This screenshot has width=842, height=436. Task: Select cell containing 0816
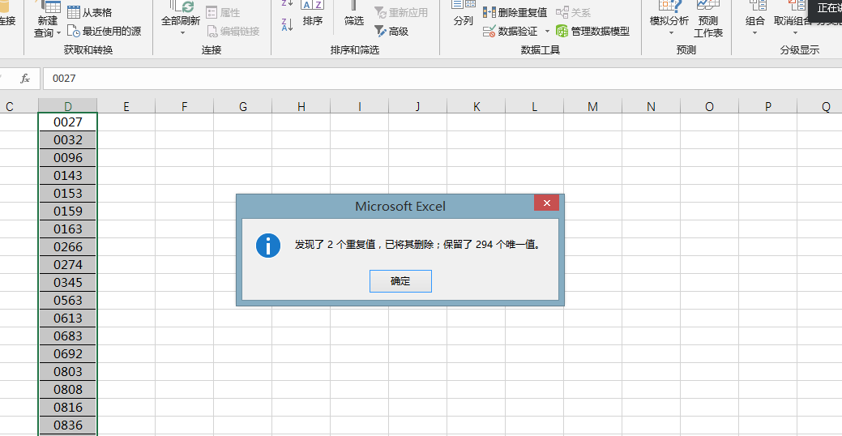67,407
